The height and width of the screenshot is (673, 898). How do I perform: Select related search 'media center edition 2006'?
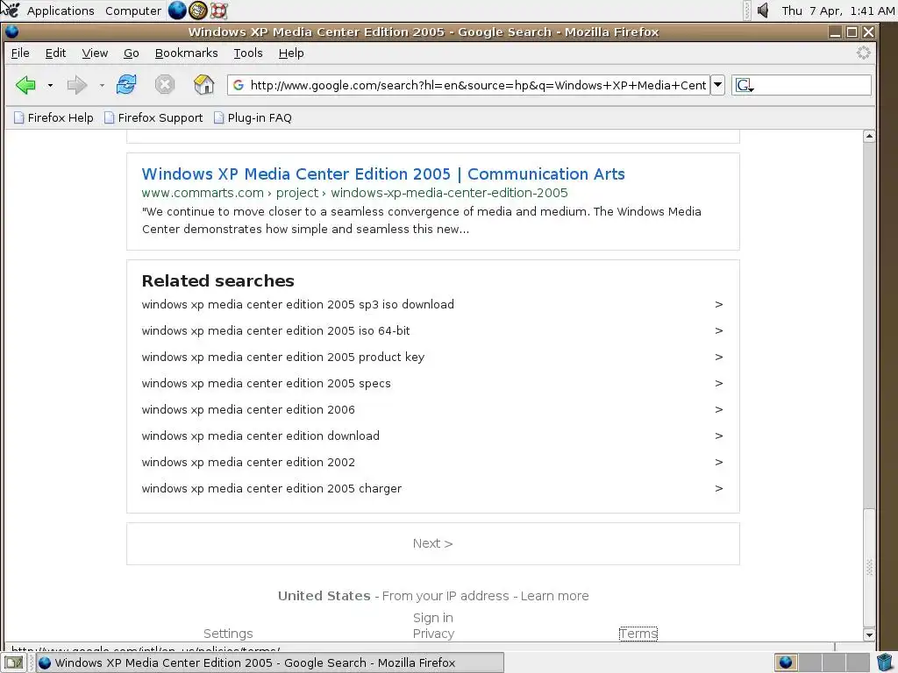coord(248,410)
